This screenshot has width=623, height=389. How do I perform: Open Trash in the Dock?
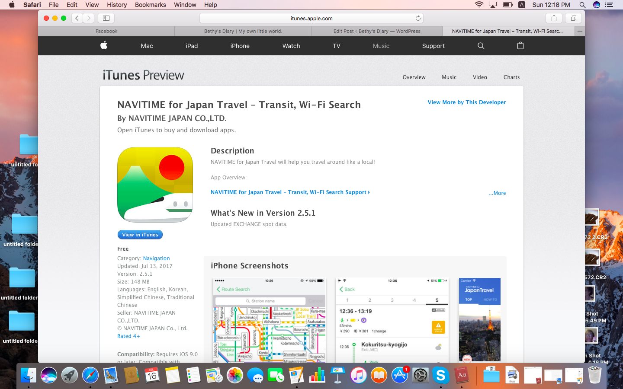(595, 375)
